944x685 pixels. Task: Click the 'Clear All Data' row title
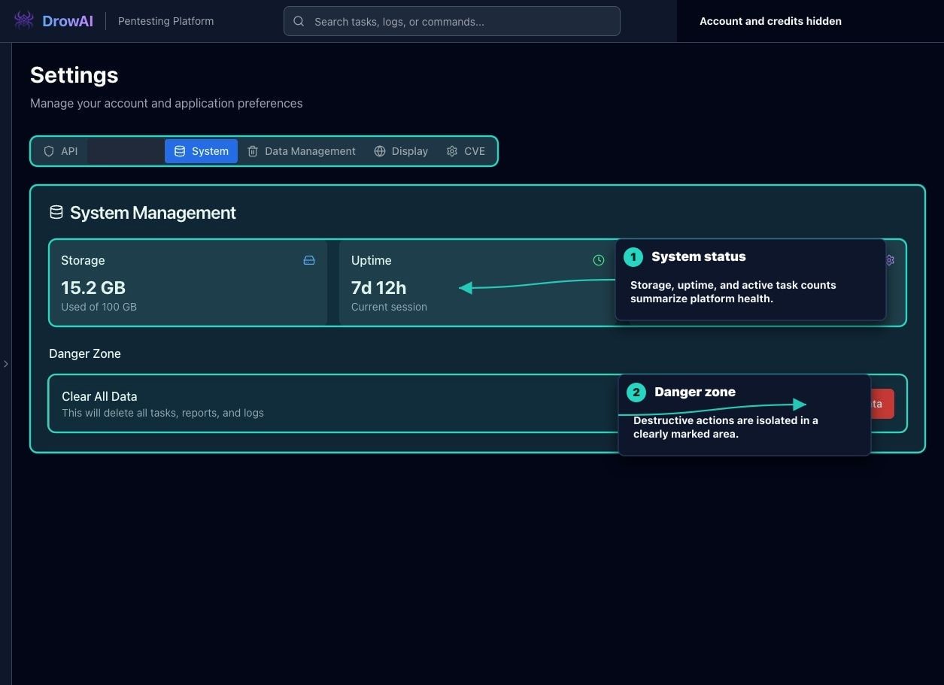(x=99, y=396)
